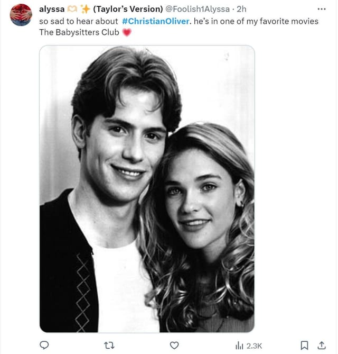The width and height of the screenshot is (338, 354).
Task: Click the display name "alyssa"
Action: click(52, 9)
